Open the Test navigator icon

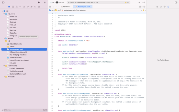click(28, 7)
